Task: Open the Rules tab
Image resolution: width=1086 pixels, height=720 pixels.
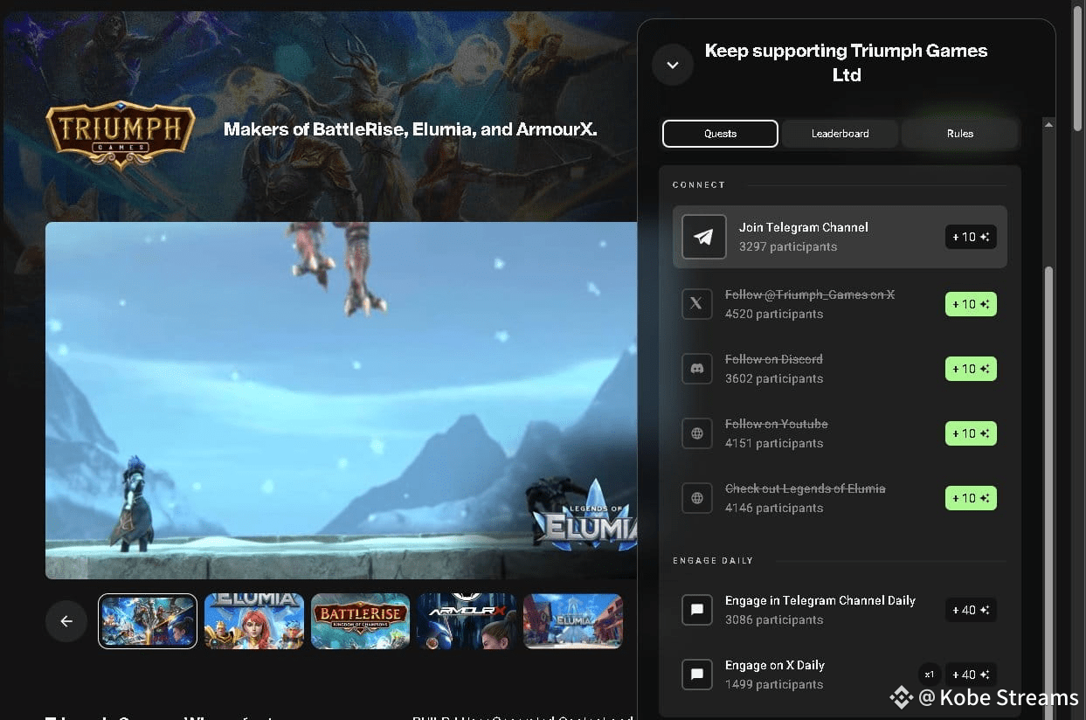Action: point(959,134)
